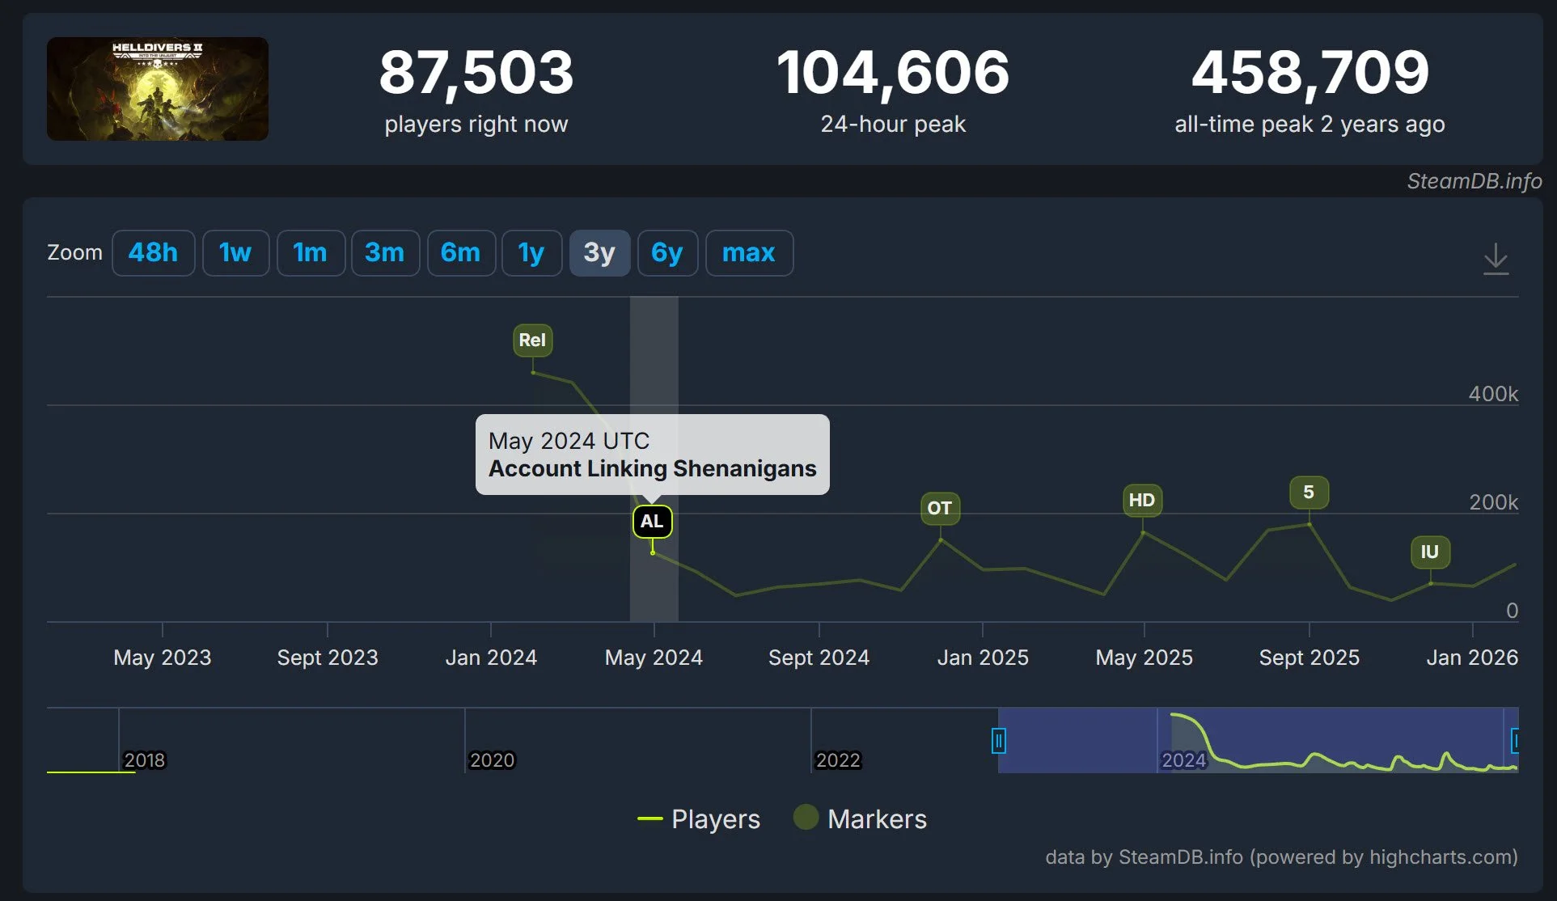
Task: Select the 6m zoom button
Action: coord(460,253)
